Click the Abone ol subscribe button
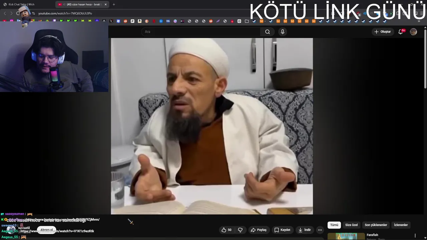Image resolution: width=427 pixels, height=240 pixels. point(47,230)
